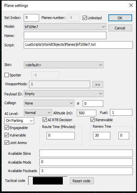Click the >> button next to WeaponMods
Image resolution: width=137 pixels, height=193 pixels.
98,85
